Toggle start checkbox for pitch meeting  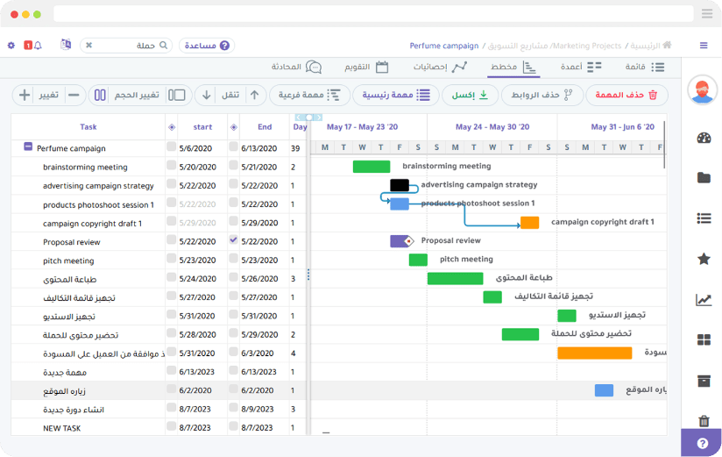pos(171,258)
